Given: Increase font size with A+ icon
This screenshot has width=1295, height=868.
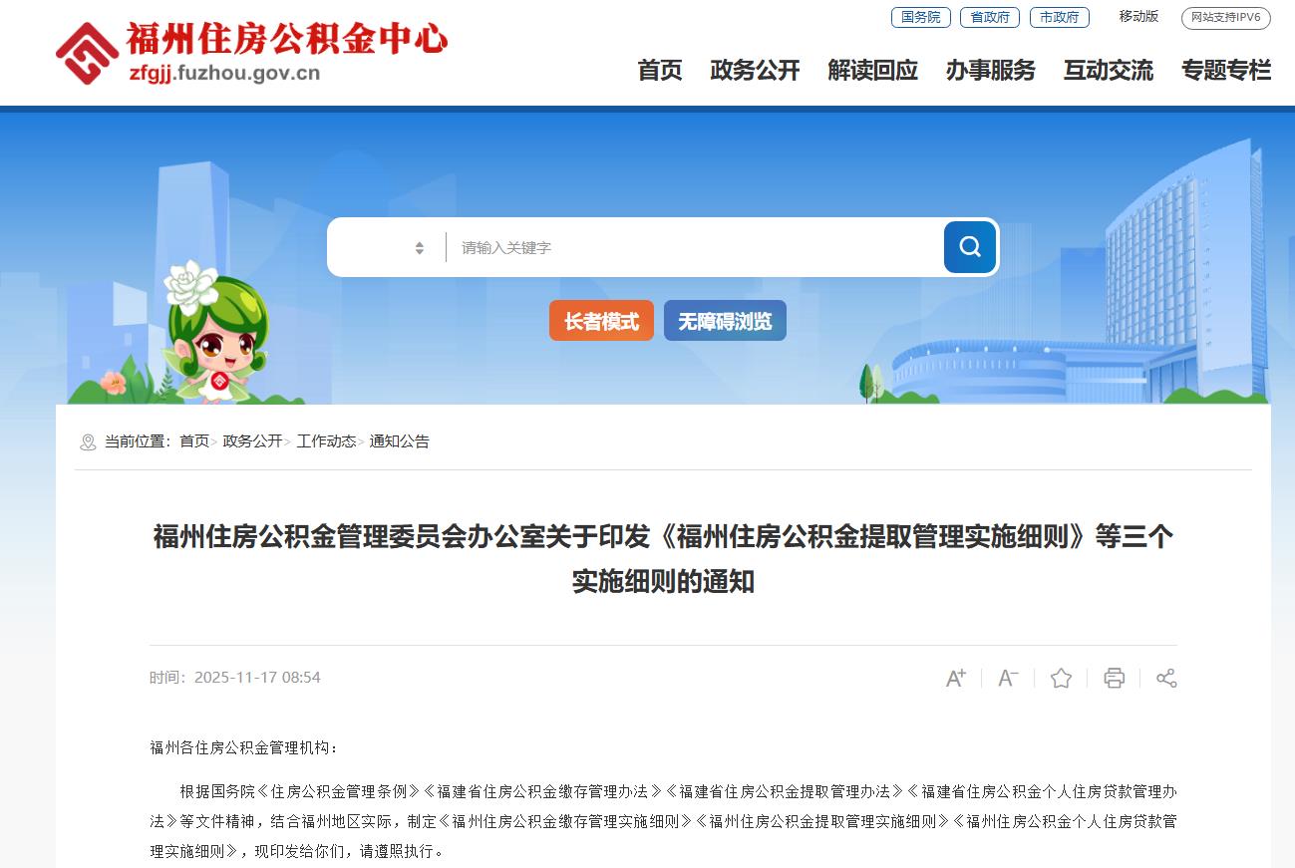Looking at the screenshot, I should coord(956,678).
